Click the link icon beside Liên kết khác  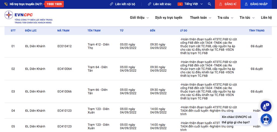tap(150, 4)
